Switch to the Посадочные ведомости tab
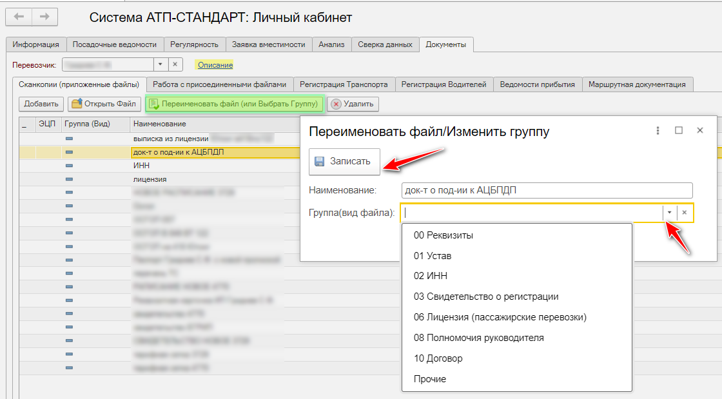Image resolution: width=722 pixels, height=399 pixels. tap(115, 44)
